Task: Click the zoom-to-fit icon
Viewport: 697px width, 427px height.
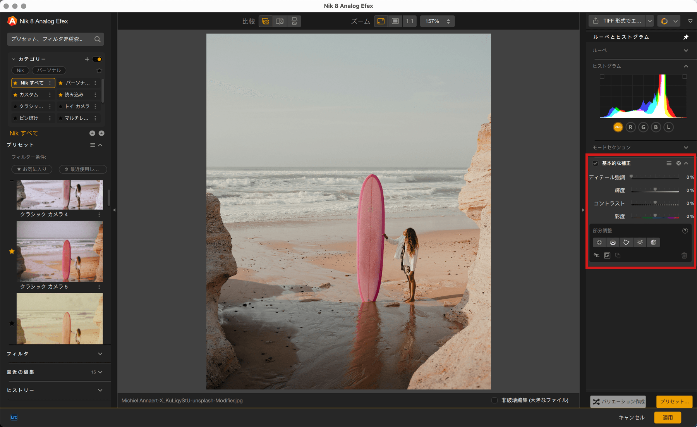Action: 381,21
